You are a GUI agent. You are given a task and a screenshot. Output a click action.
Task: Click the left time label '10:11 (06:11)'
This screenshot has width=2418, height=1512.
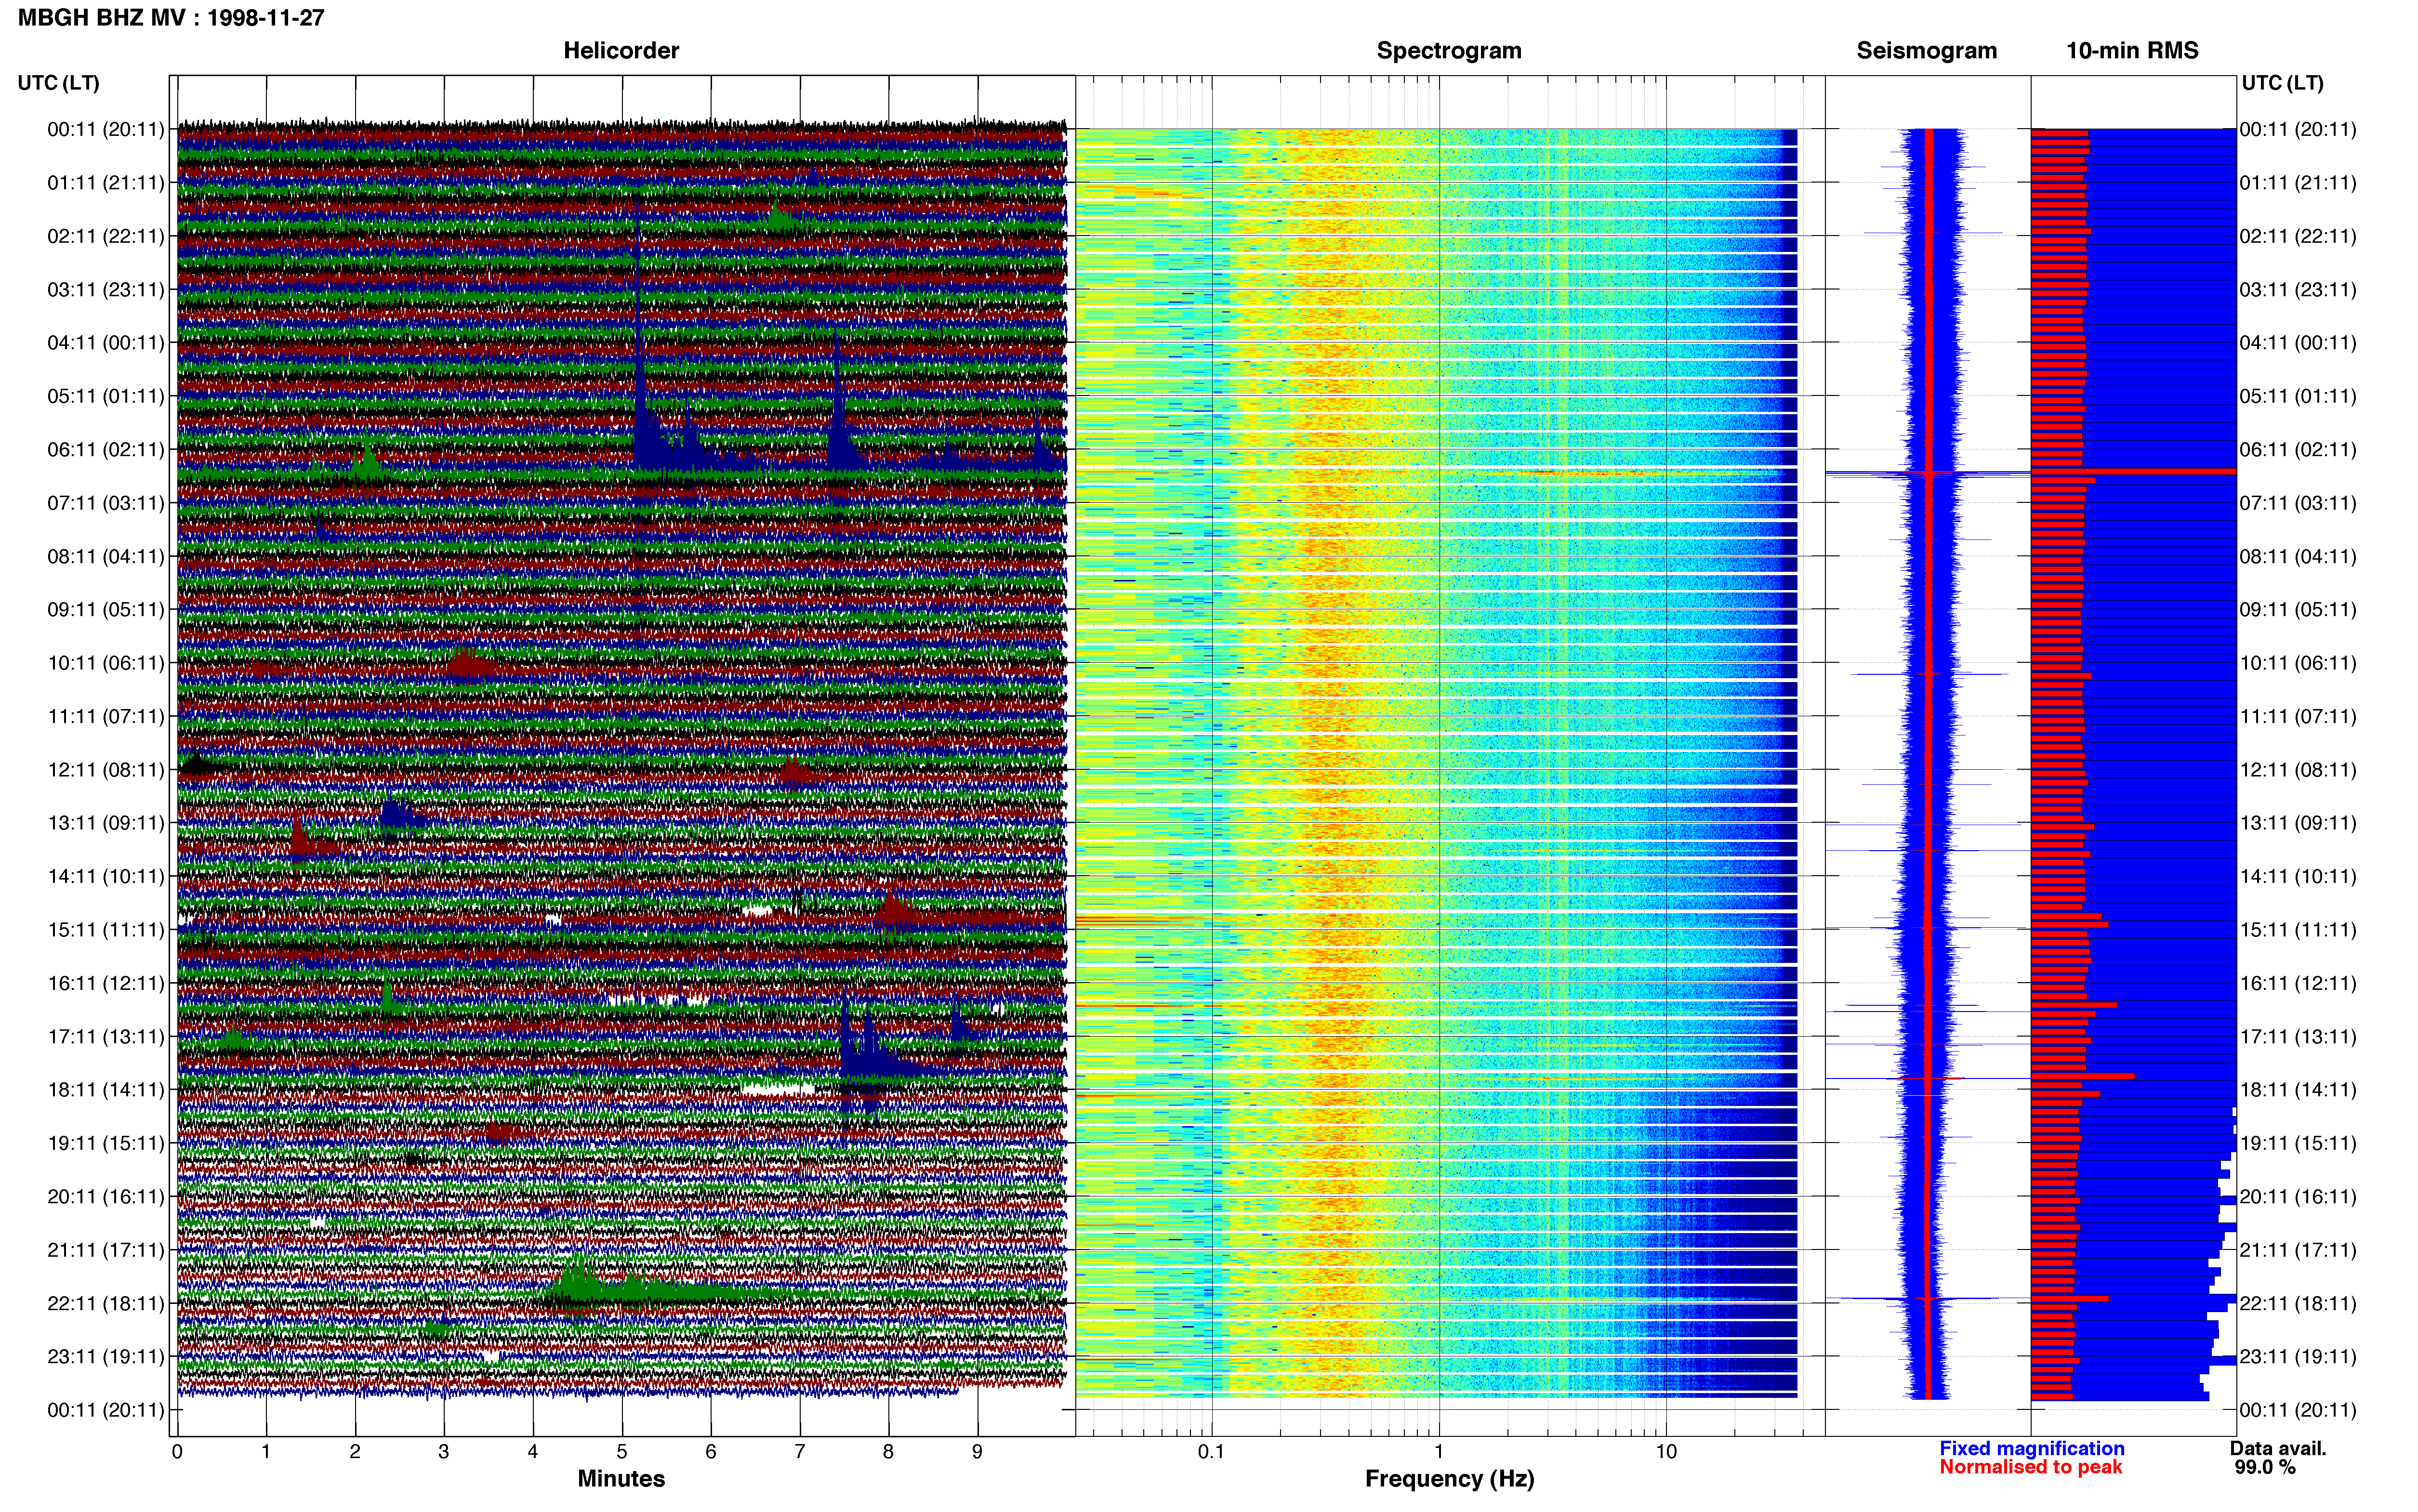click(106, 663)
